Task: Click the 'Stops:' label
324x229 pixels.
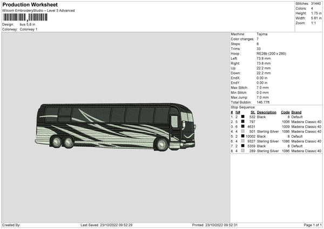Action: click(236, 44)
